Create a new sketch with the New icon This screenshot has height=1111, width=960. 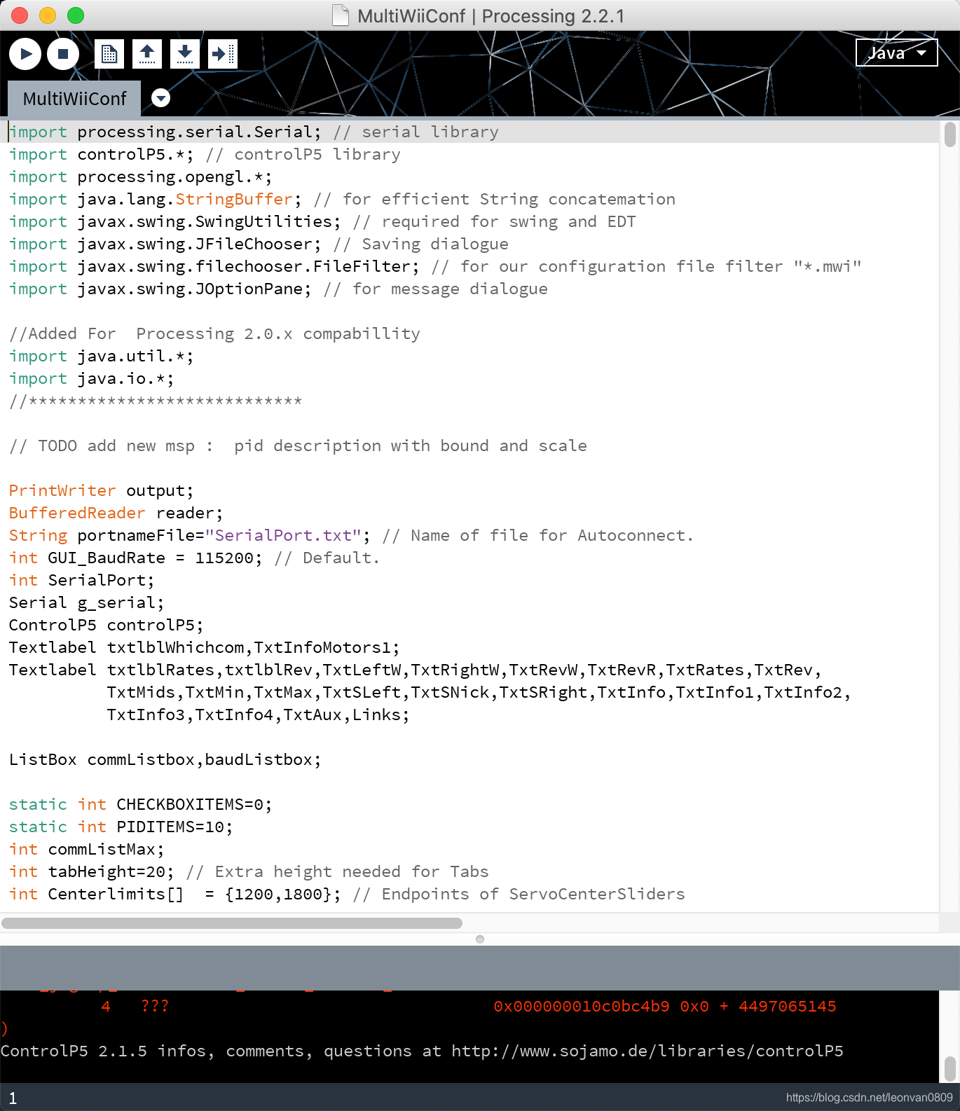[109, 54]
